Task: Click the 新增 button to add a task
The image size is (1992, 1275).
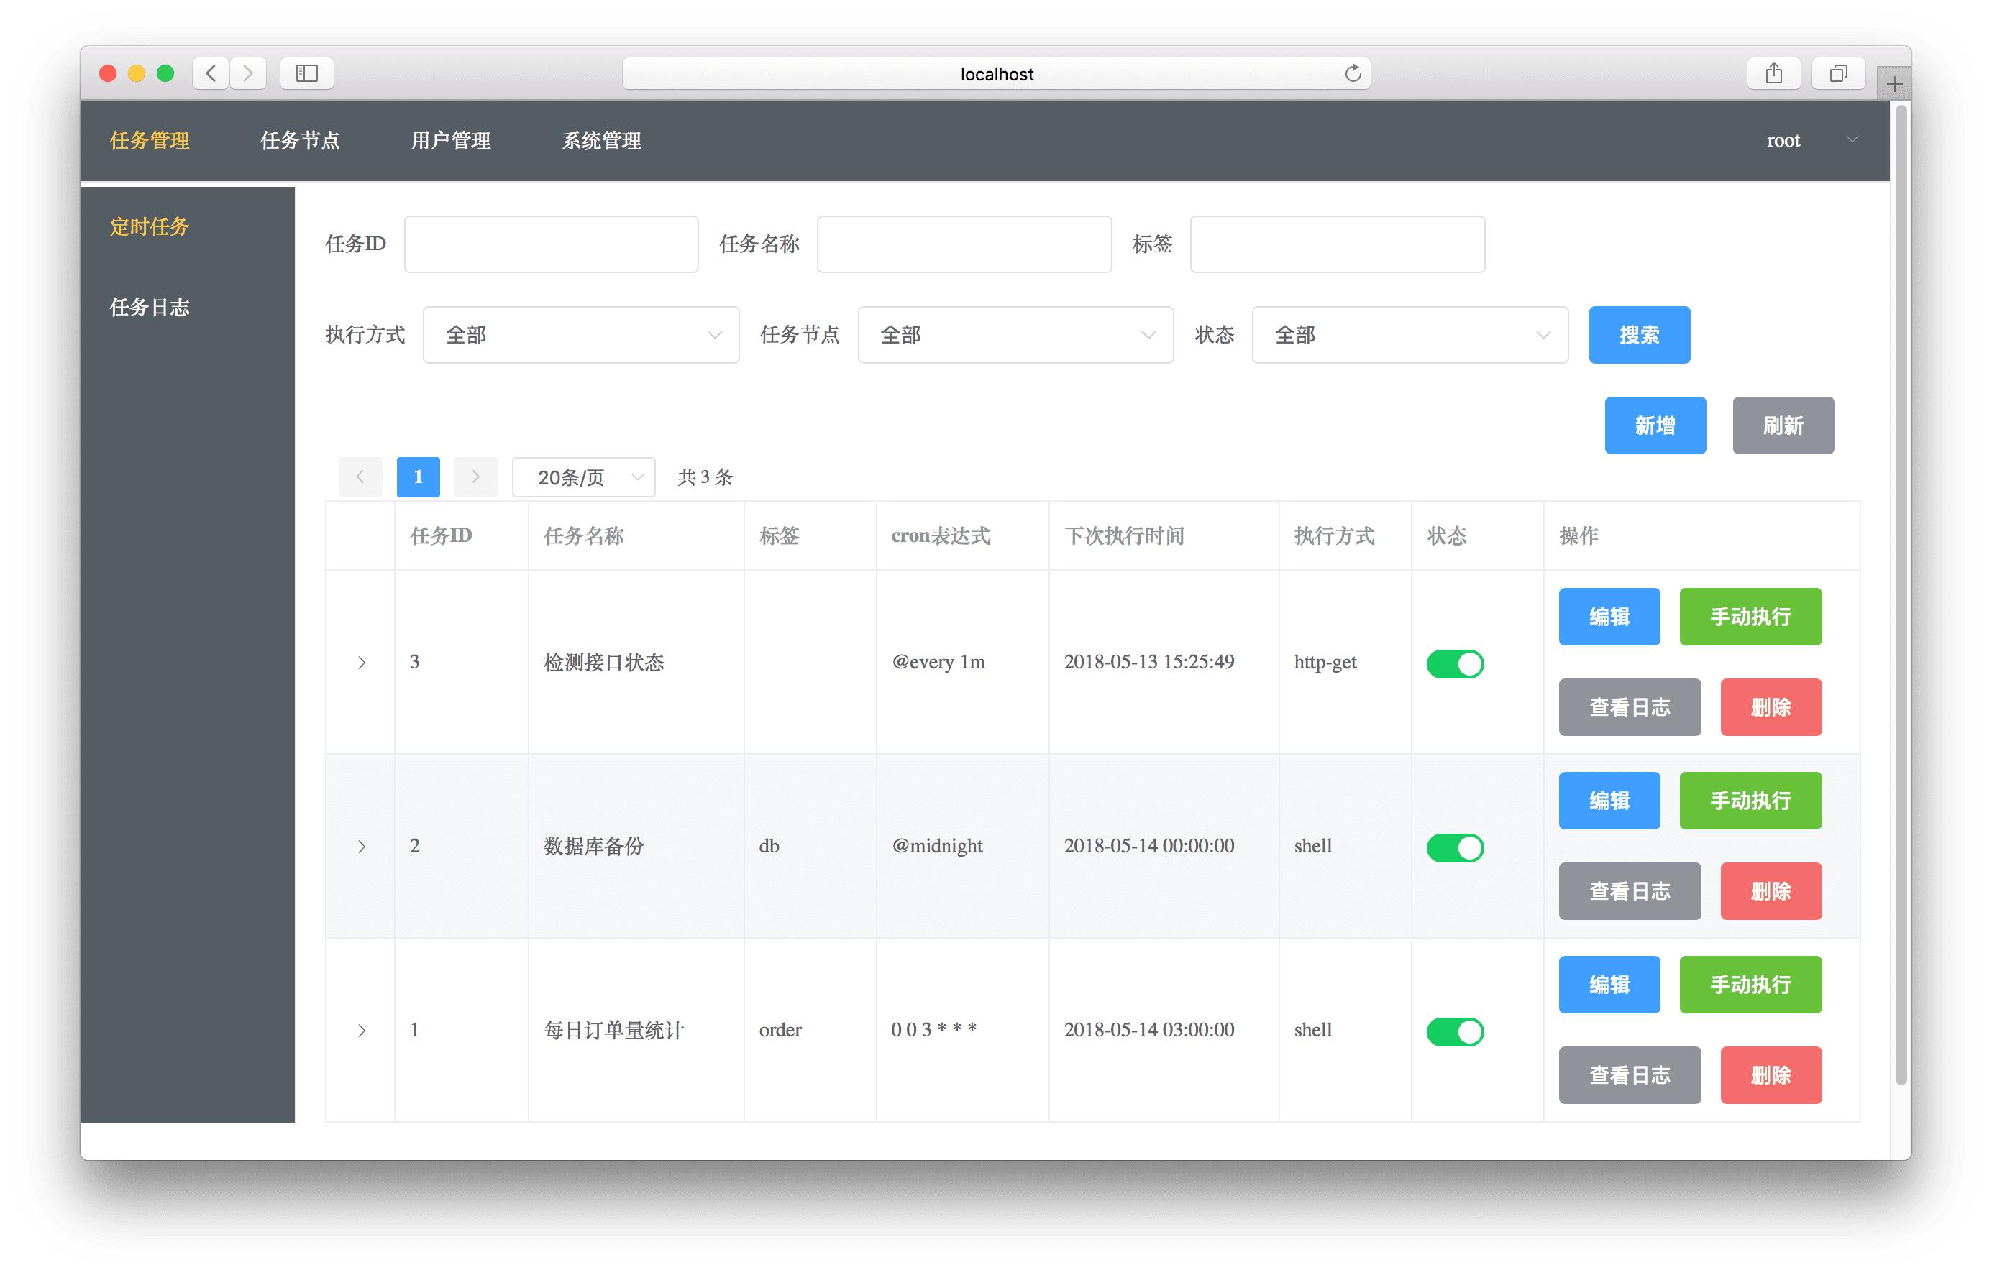Action: [x=1655, y=425]
